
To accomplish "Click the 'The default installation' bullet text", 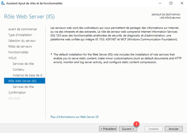I will point(117,58).
